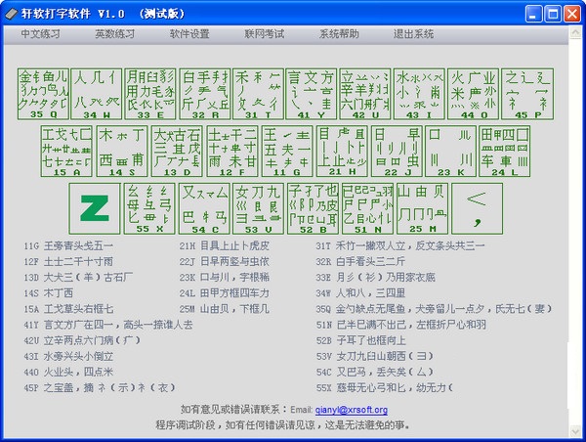Click the 33 E key tile
The width and height of the screenshot is (586, 442).
[x=150, y=94]
